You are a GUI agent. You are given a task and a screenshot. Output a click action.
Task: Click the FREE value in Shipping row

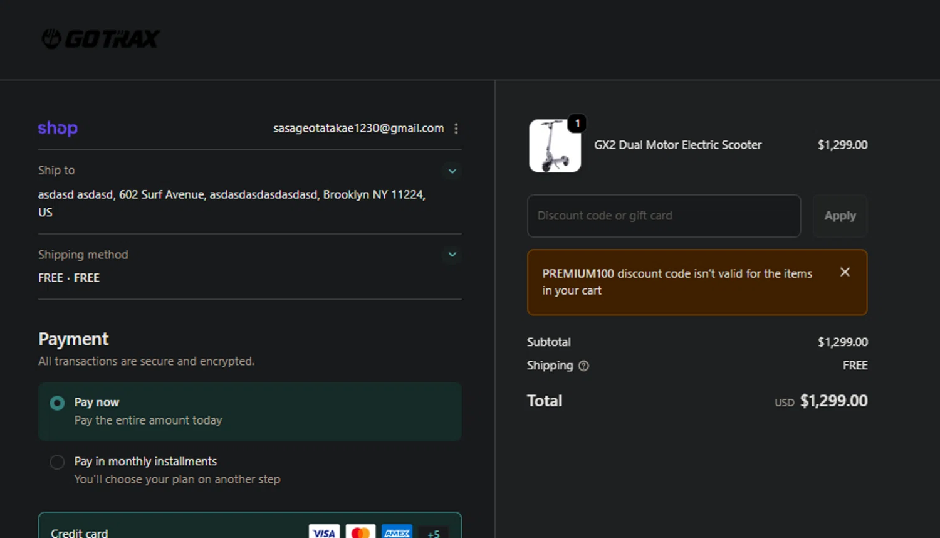(x=855, y=365)
